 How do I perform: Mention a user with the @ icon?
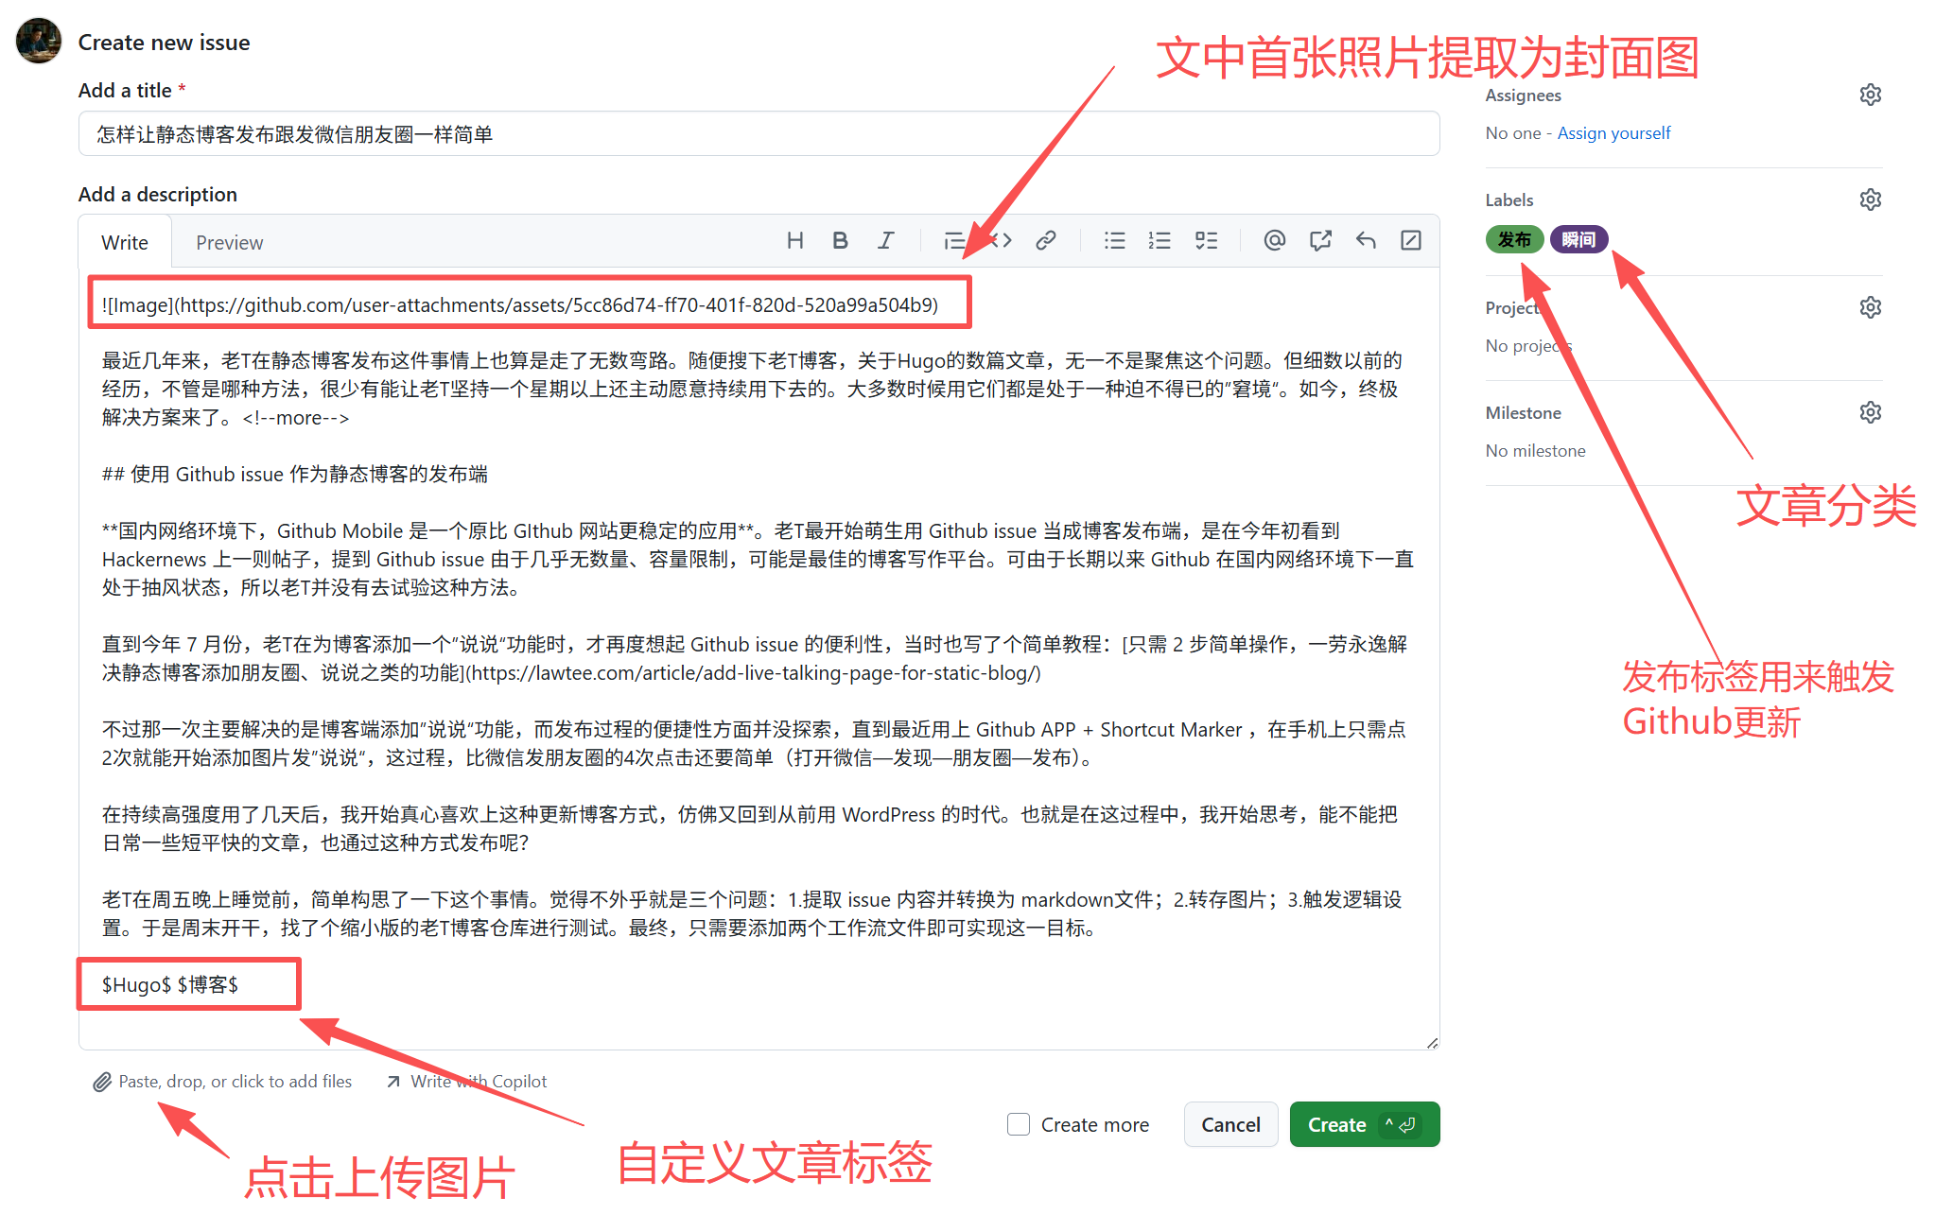[1274, 240]
